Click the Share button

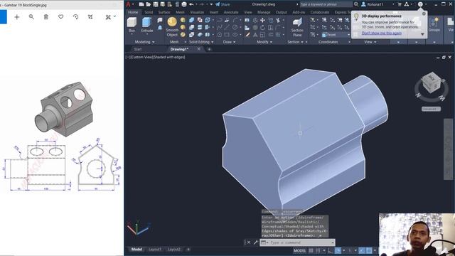[223, 4]
